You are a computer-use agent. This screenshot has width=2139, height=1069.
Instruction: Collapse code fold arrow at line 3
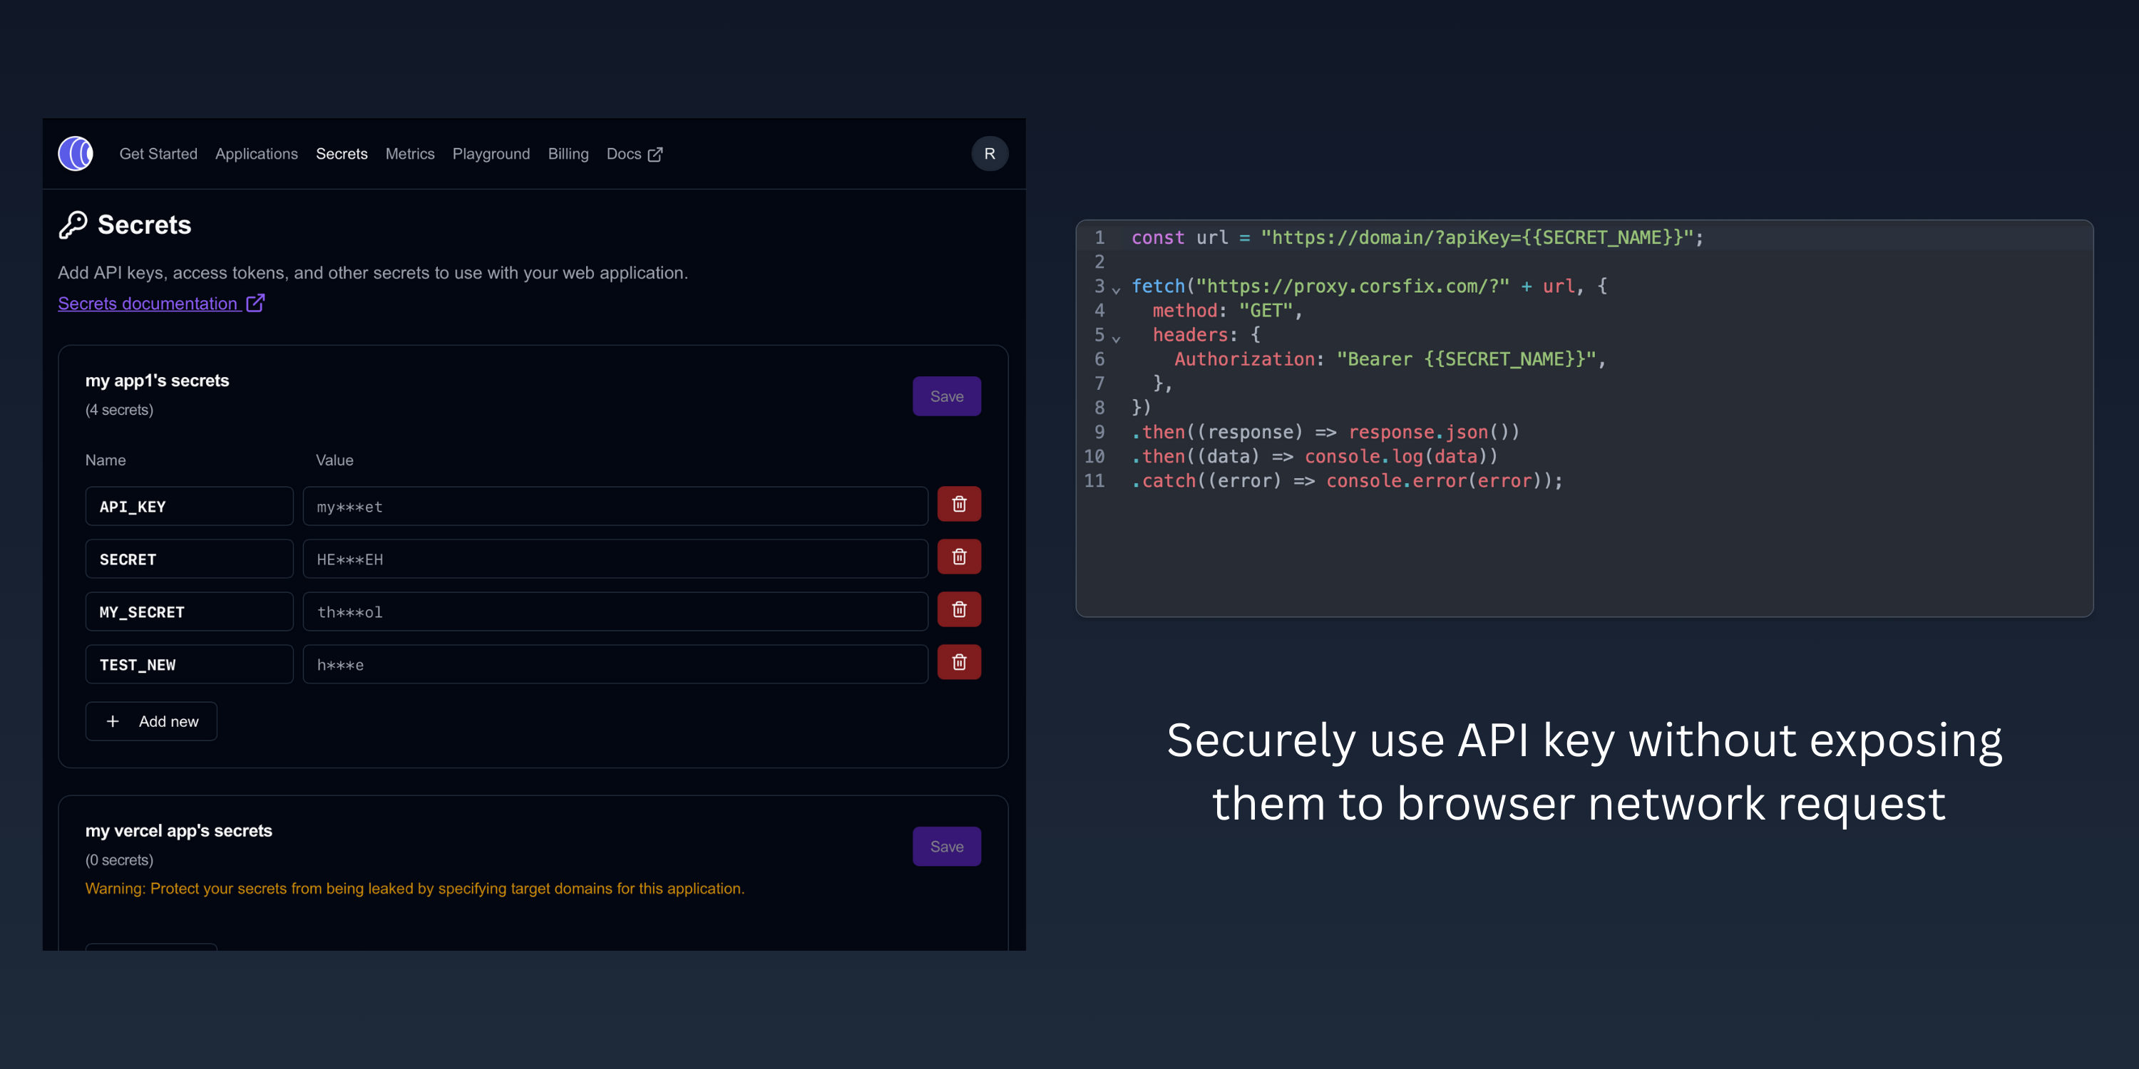(1116, 289)
